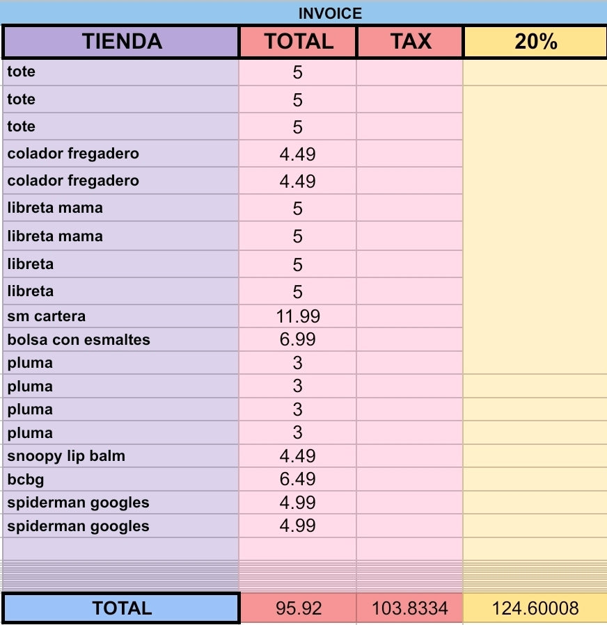Click the 95.92 total sum cell

point(298,608)
